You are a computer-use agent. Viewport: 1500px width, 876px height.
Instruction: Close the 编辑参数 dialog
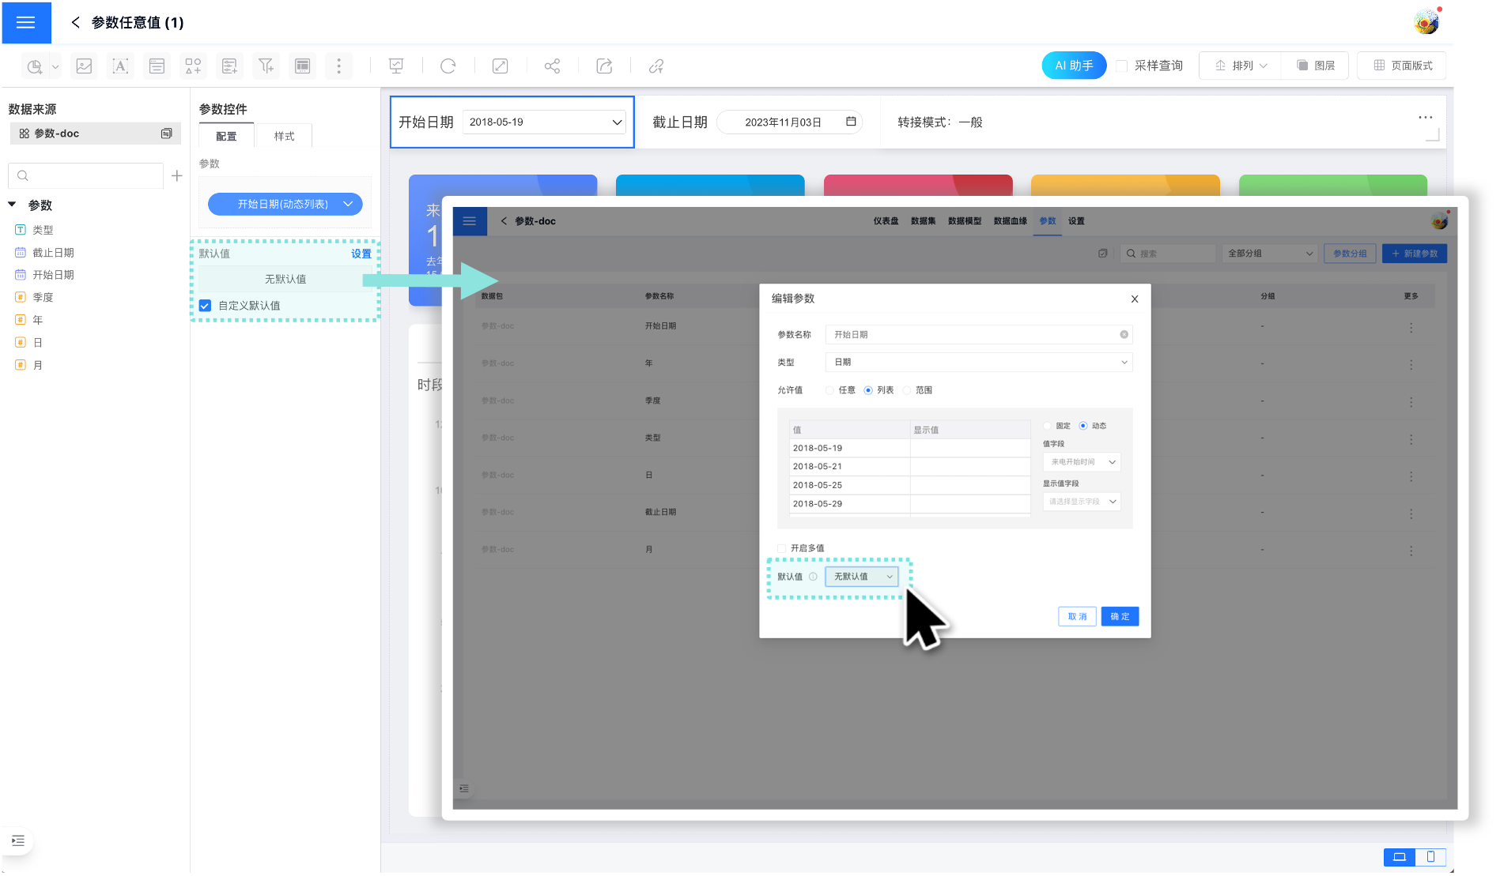1135,299
